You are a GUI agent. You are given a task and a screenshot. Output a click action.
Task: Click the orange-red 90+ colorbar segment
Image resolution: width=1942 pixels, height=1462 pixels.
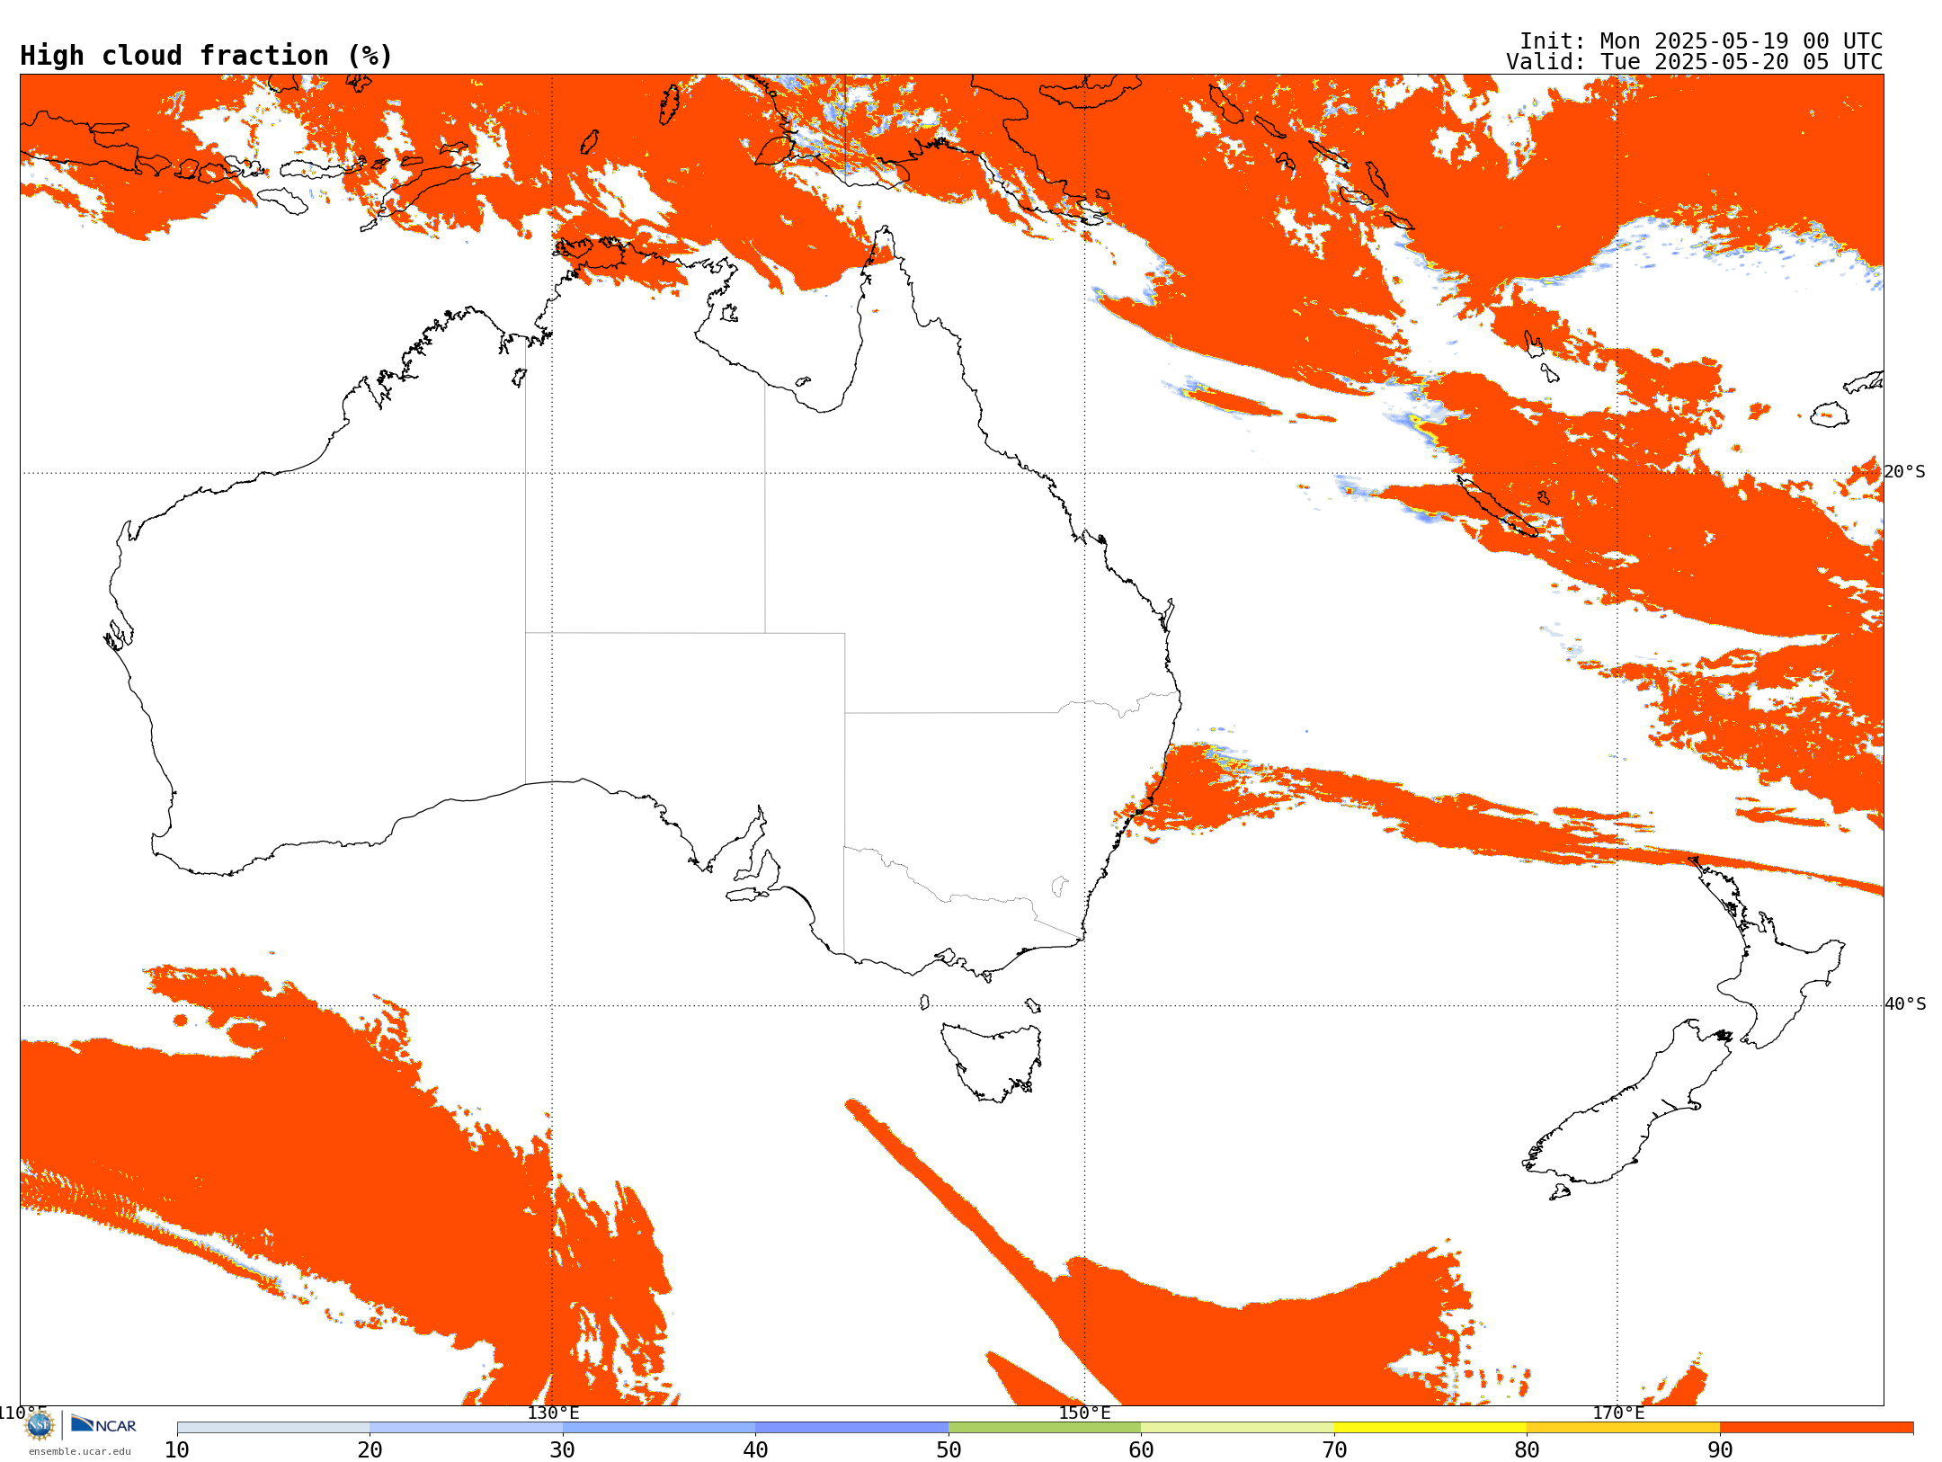pyautogui.click(x=1816, y=1428)
